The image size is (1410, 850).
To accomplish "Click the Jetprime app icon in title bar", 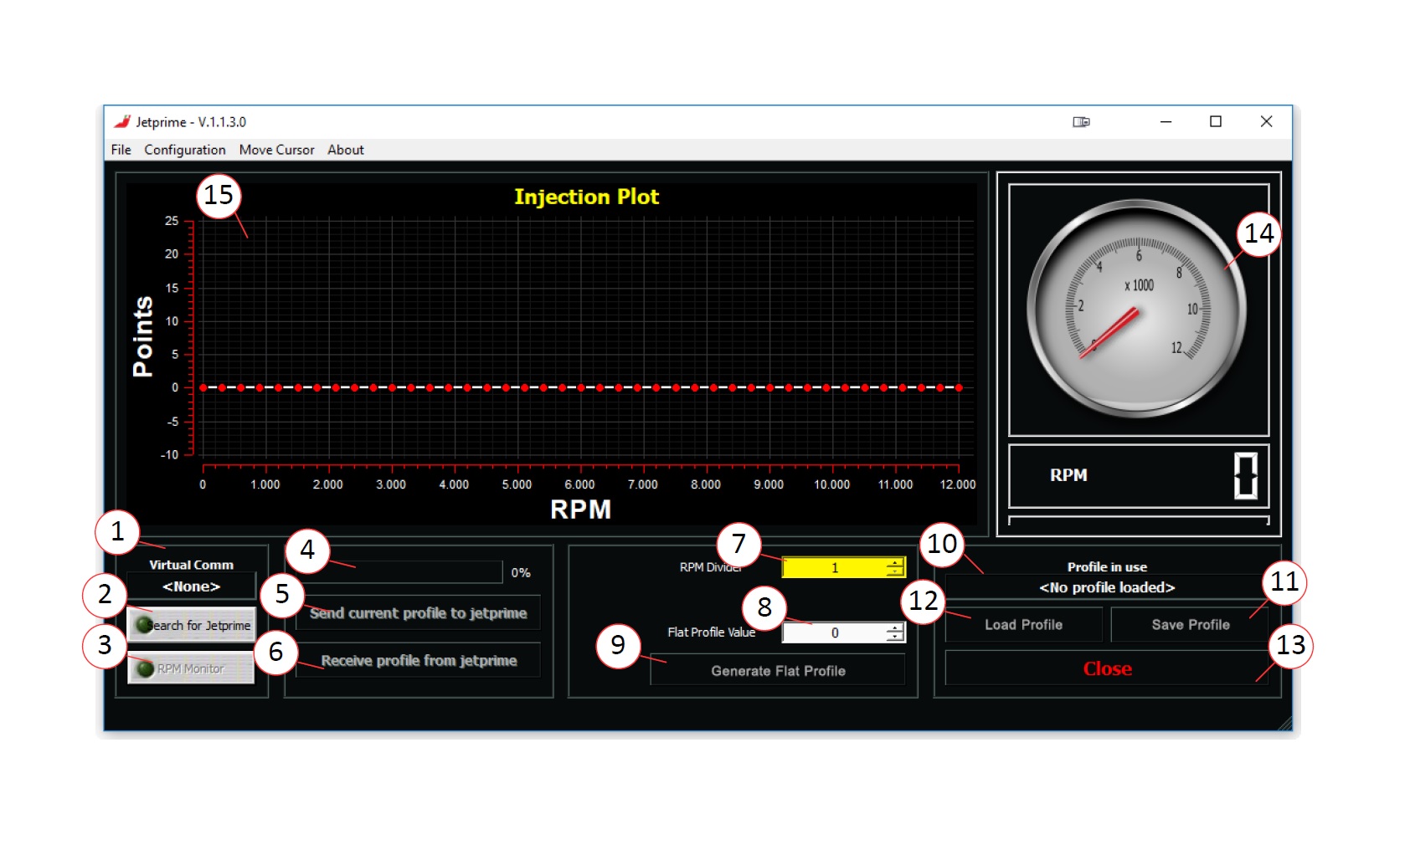I will [122, 122].
